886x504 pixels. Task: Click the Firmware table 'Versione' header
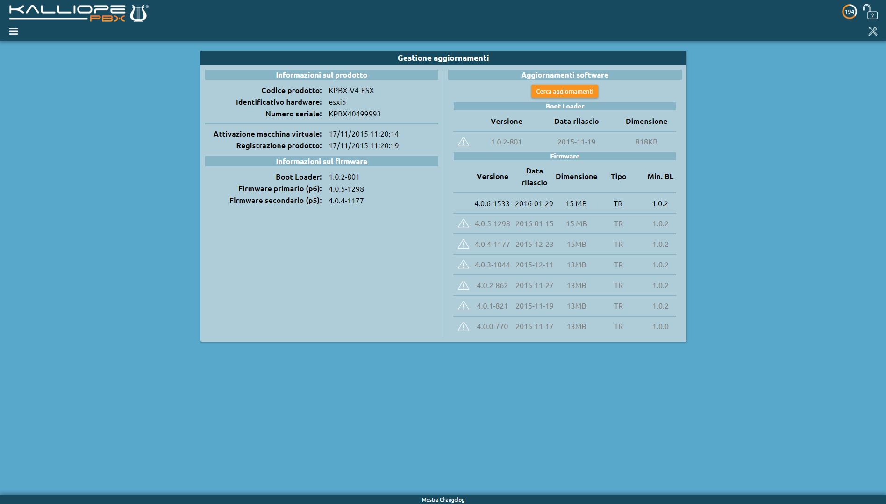493,176
